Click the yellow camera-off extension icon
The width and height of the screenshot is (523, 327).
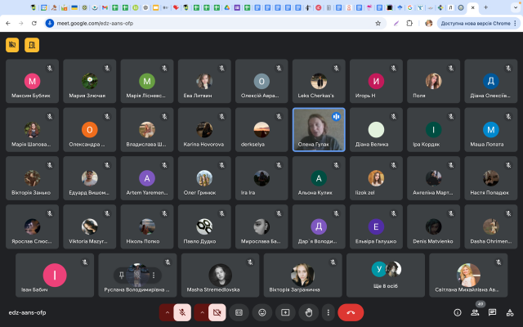click(x=12, y=45)
